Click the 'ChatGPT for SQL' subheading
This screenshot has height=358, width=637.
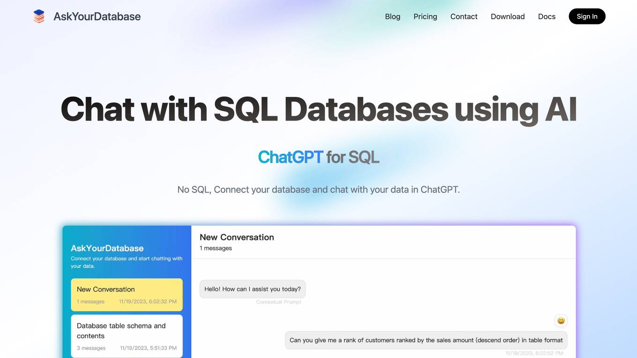318,157
